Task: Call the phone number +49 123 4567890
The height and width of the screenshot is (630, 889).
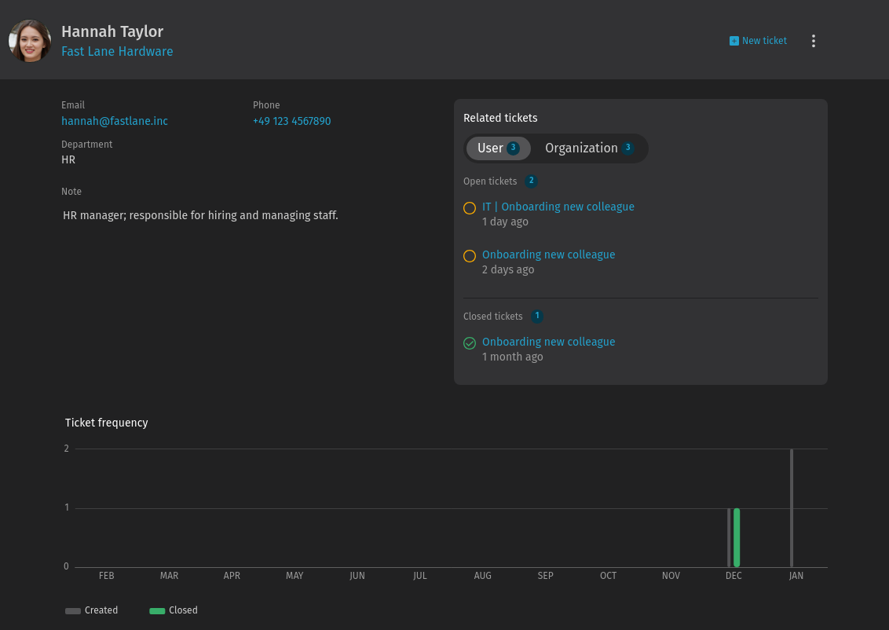Action: point(291,121)
